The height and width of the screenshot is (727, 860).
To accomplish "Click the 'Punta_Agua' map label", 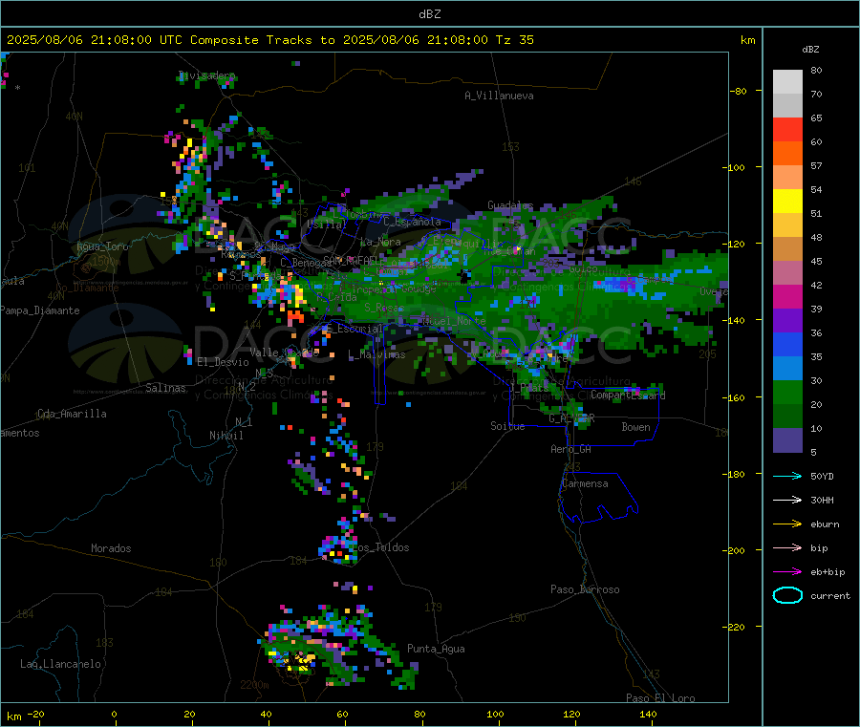I will pos(436,649).
